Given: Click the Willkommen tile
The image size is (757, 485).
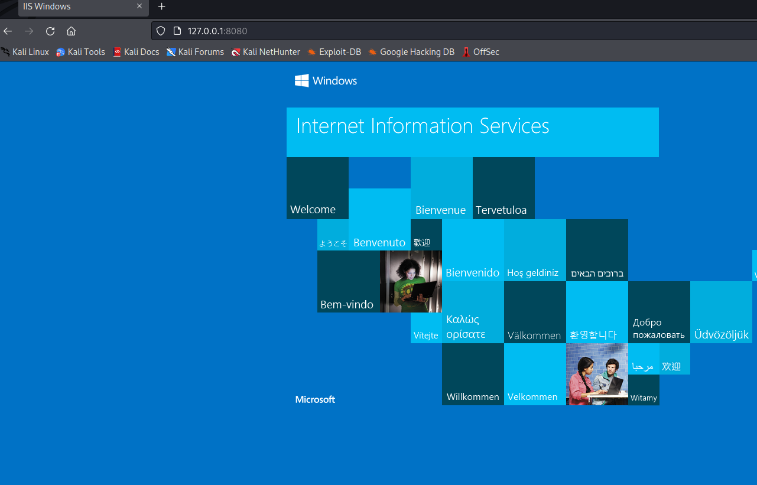Looking at the screenshot, I should pyautogui.click(x=473, y=375).
